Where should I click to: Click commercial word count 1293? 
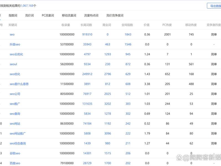(x=107, y=54)
